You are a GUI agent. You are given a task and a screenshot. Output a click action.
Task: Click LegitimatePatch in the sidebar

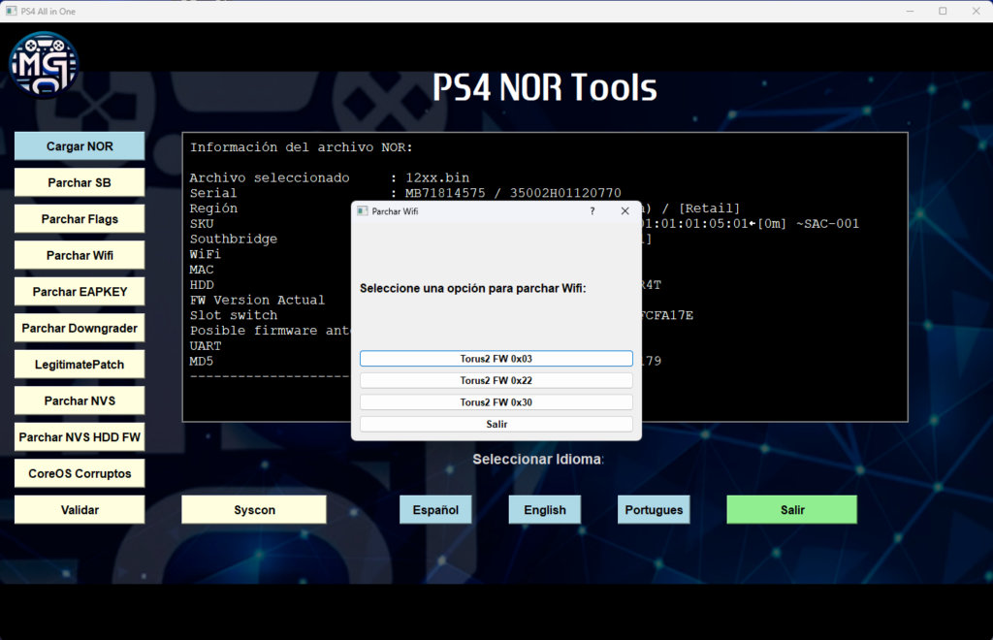coord(80,365)
